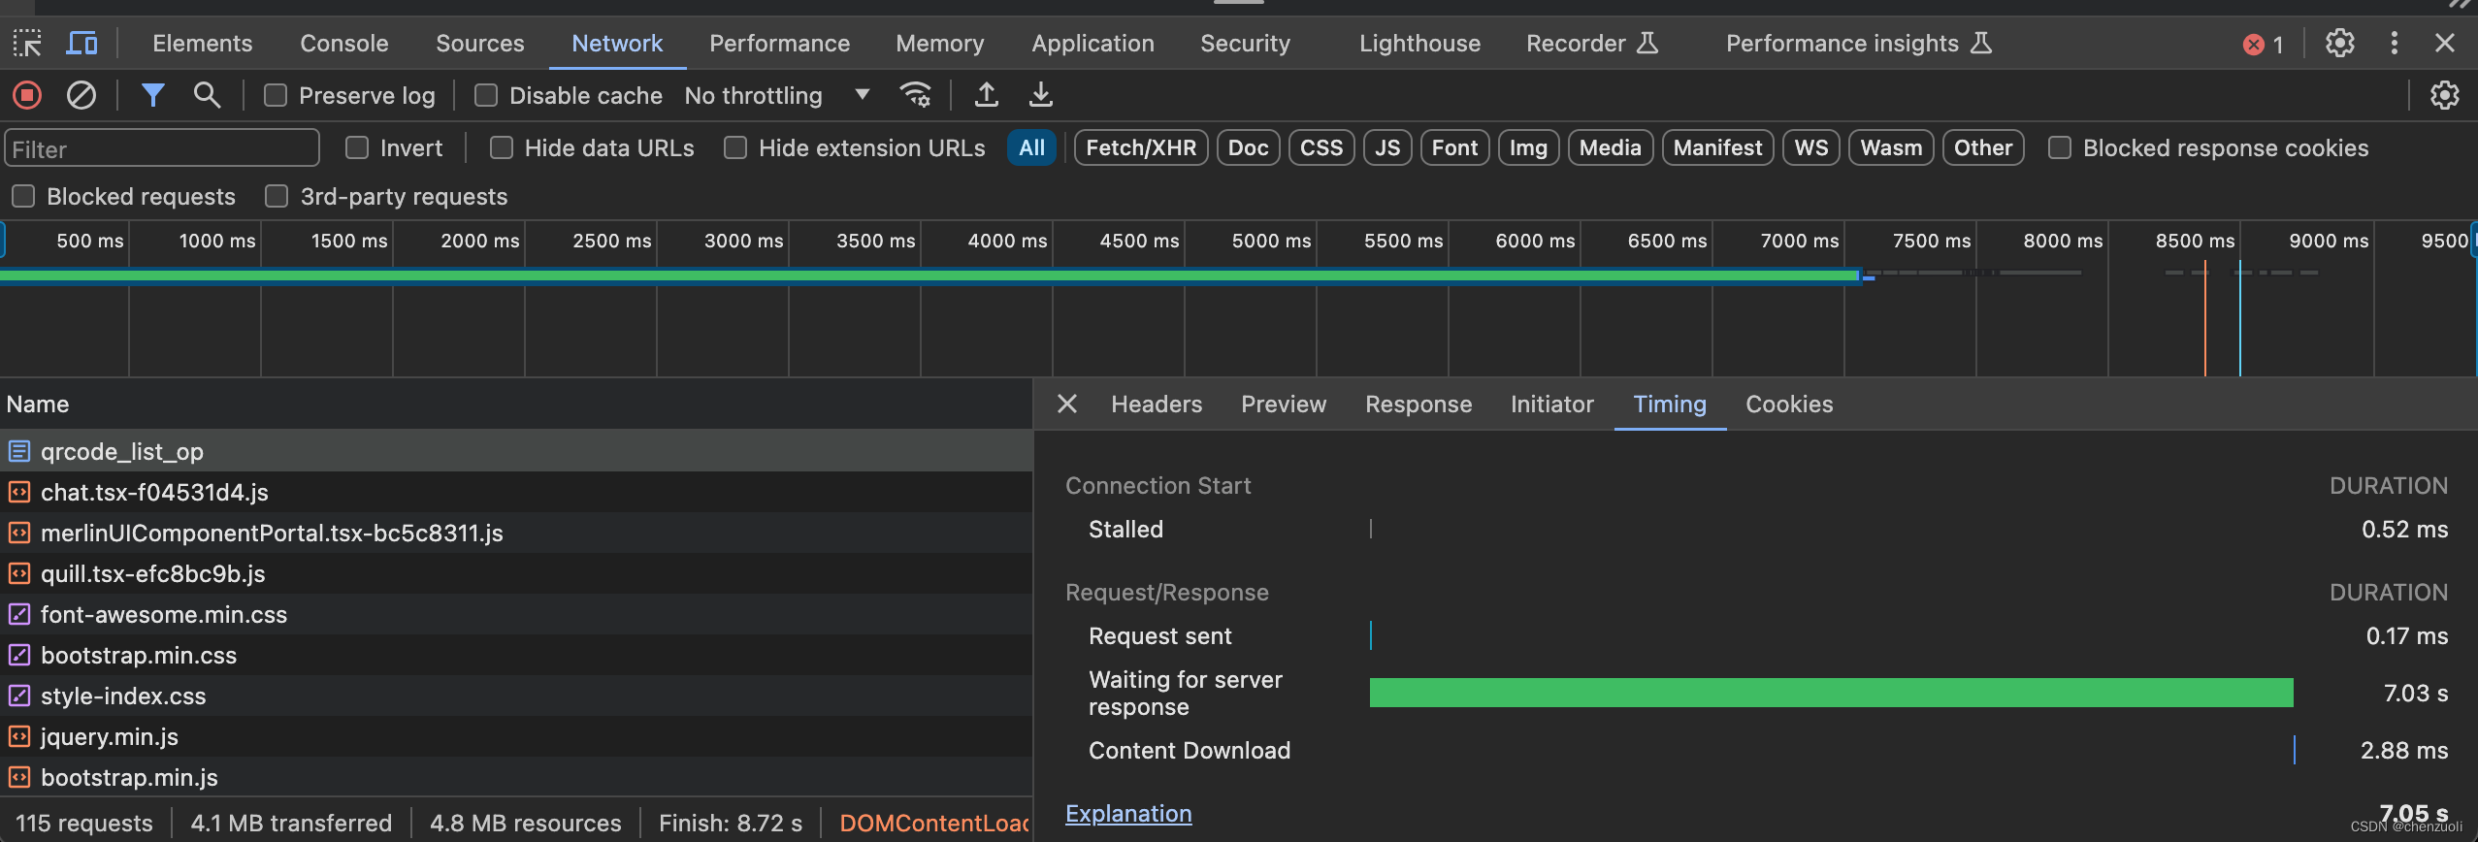Filter by Doc type
The width and height of the screenshot is (2478, 842).
[1248, 147]
